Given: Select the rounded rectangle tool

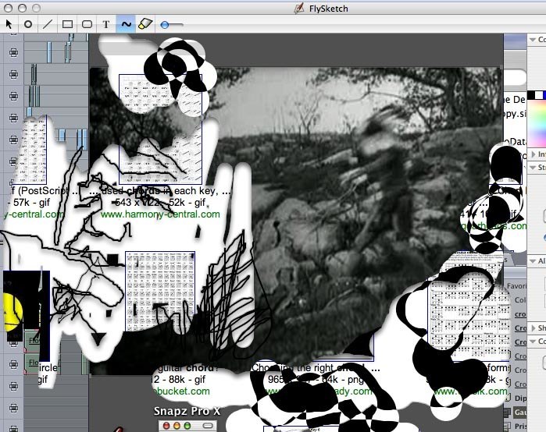Looking at the screenshot, I should (87, 24).
